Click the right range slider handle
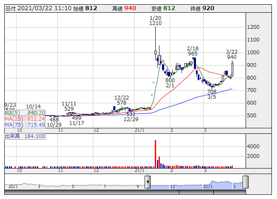Viewport: 277px width, 199px height. (x=246, y=182)
